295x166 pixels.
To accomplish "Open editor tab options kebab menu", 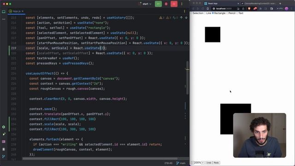I will click(184, 11).
